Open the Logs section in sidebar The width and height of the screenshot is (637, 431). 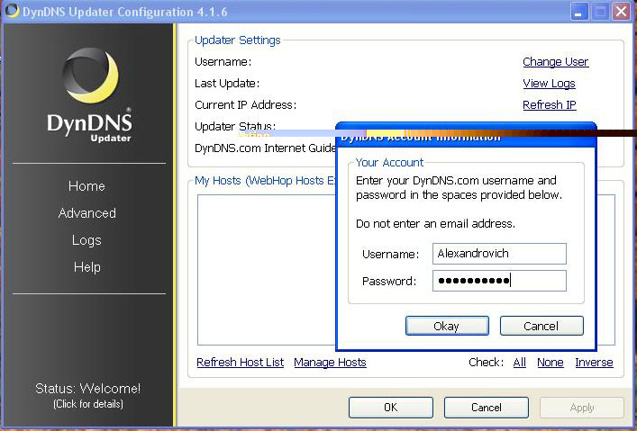86,240
